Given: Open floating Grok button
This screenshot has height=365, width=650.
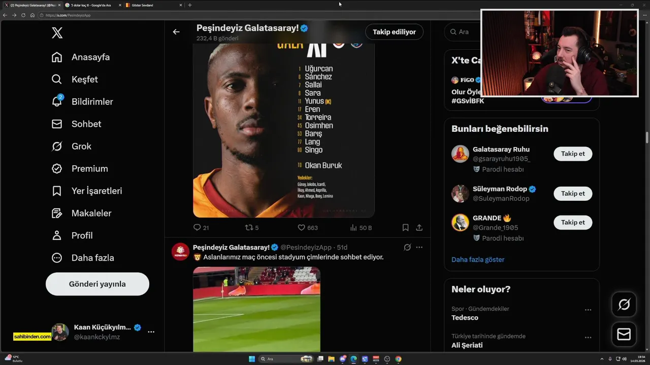Looking at the screenshot, I should [x=624, y=305].
